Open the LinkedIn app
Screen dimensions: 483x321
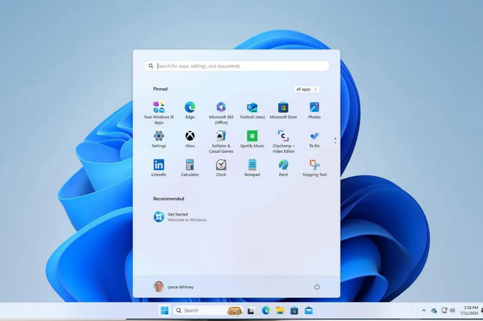[x=158, y=168]
